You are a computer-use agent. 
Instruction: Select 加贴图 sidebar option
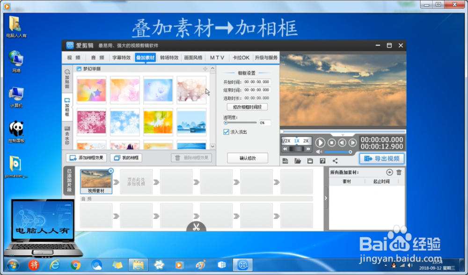[x=67, y=79]
